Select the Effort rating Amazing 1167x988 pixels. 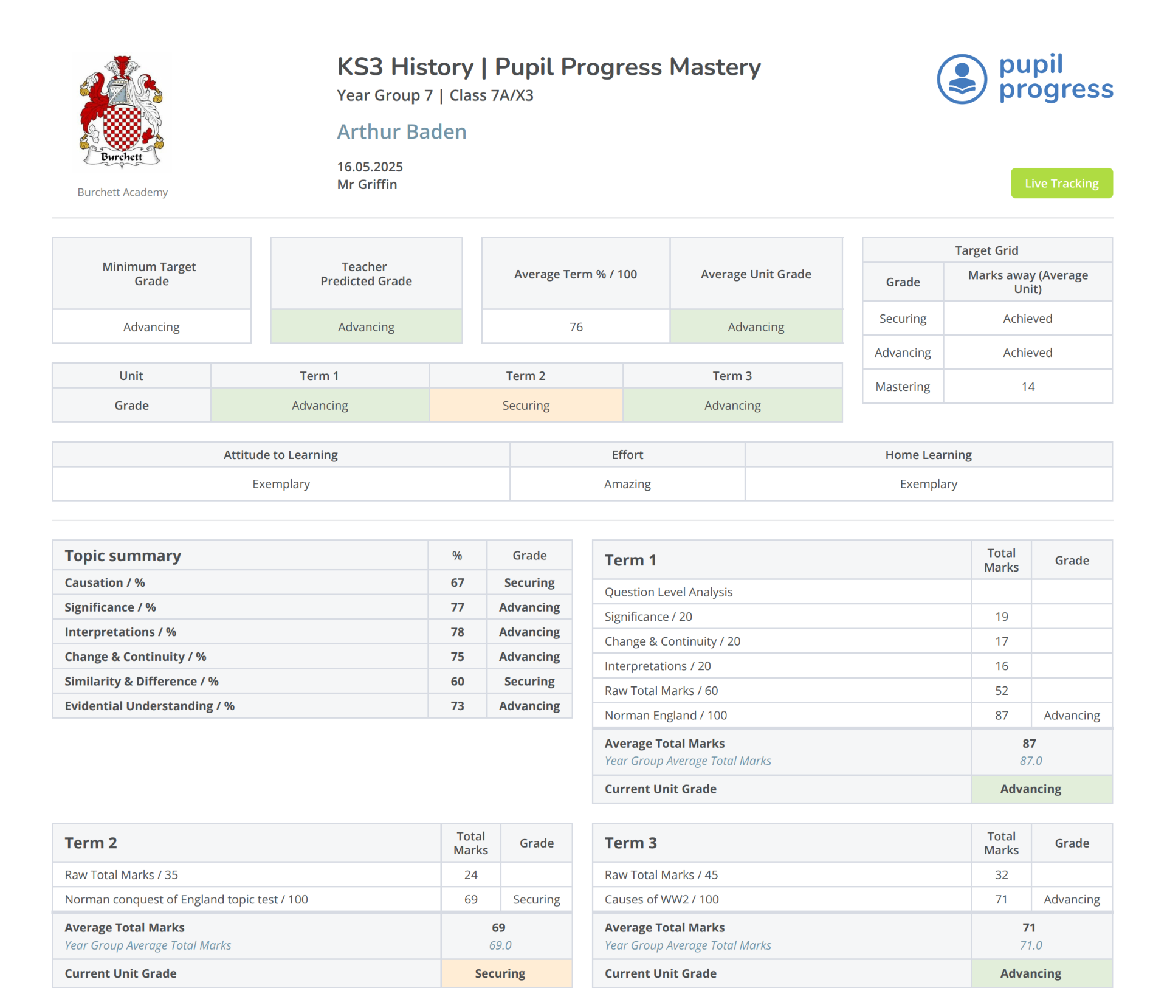click(x=627, y=483)
